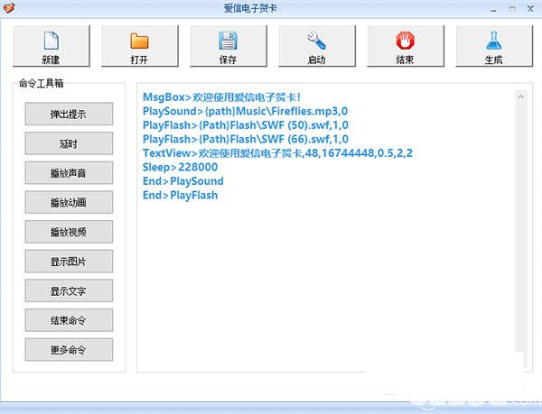The height and width of the screenshot is (414, 542).
Task: Select the PlayFlash SWF (50).swf line
Action: coord(246,125)
